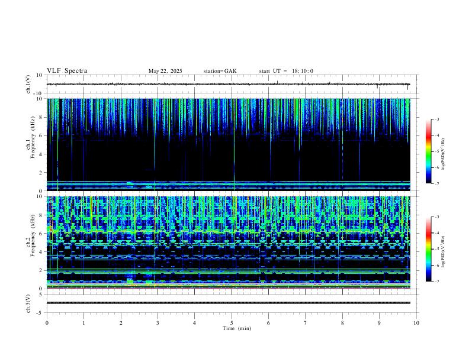Screen dimensions: 469x362
Task: Click inside the ch.1 spectrogram panel
Action: (228, 144)
